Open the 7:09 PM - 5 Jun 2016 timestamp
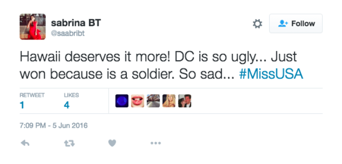Viewport: 342px width, 164px height. click(x=53, y=125)
